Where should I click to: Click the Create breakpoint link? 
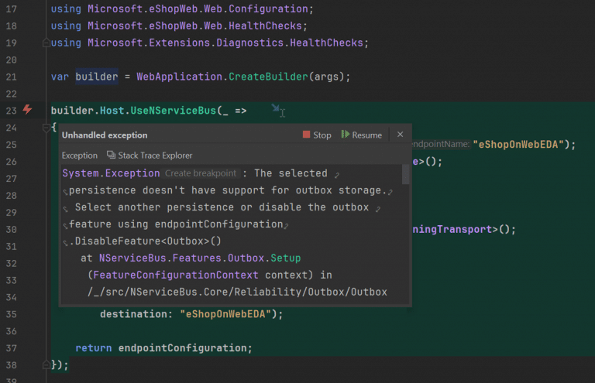click(x=201, y=173)
